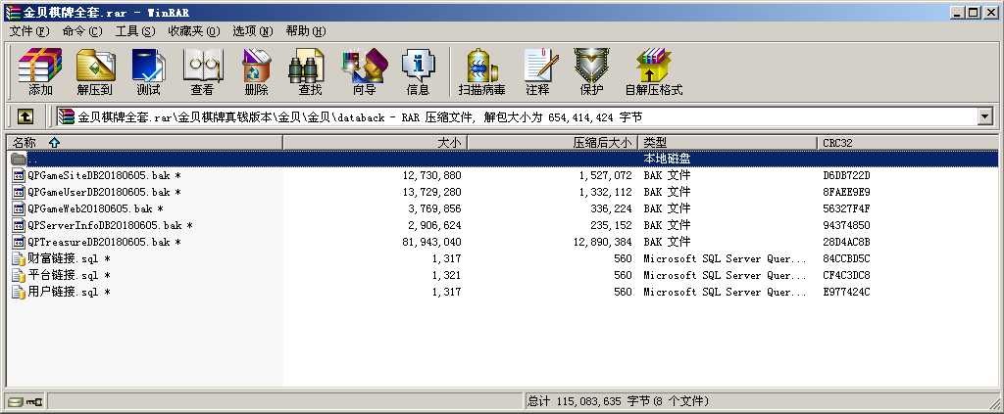Click the WinRAR title bar icon
This screenshot has height=414, width=1004.
click(x=12, y=12)
